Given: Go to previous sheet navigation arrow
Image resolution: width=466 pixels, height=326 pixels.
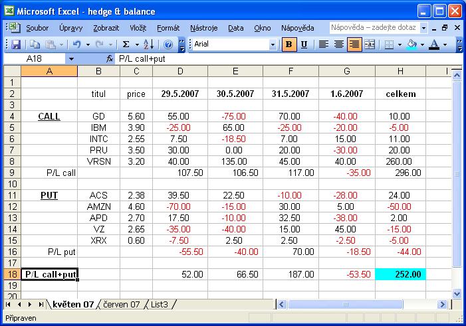Looking at the screenshot, I should (x=19, y=304).
